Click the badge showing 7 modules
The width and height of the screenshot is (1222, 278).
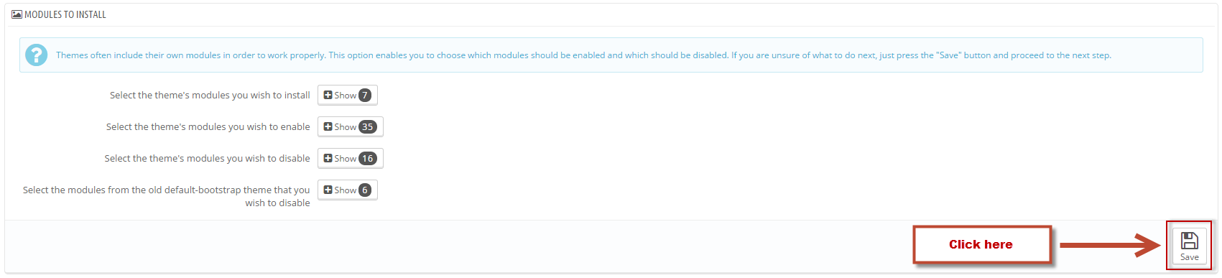365,95
